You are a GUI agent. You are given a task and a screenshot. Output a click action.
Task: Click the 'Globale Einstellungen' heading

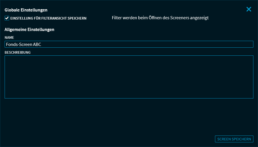(x=26, y=10)
